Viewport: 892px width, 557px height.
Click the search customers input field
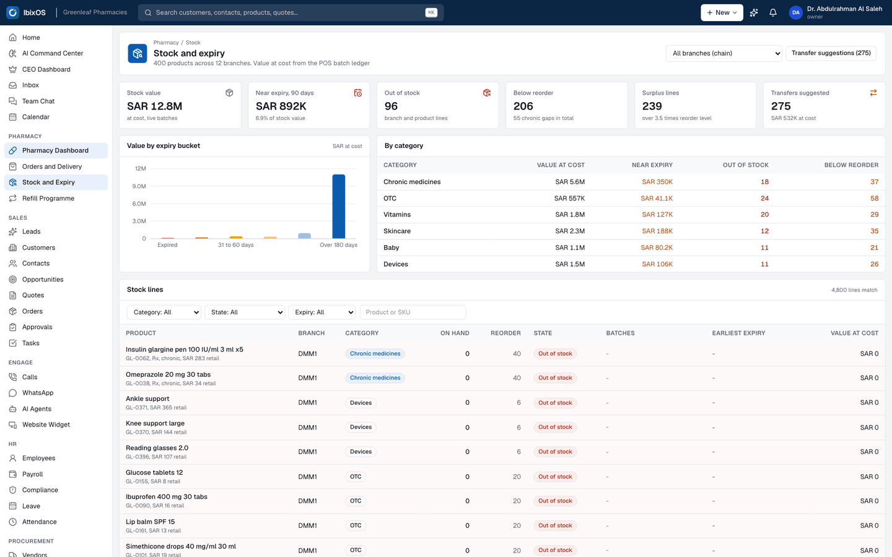click(291, 12)
